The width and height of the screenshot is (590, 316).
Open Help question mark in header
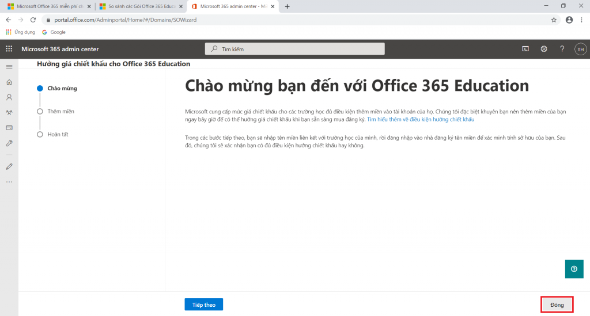[x=562, y=49]
